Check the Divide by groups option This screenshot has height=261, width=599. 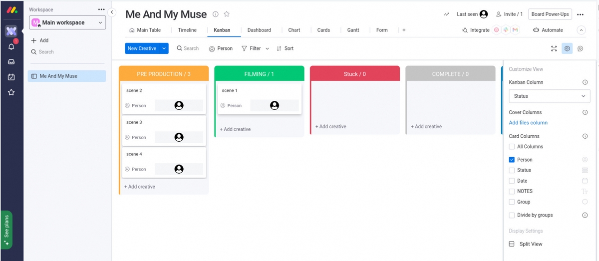tap(512, 215)
